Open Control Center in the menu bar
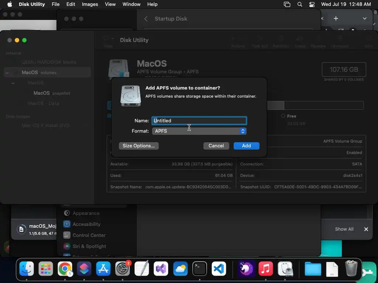This screenshot has height=283, width=378. tap(312, 4)
